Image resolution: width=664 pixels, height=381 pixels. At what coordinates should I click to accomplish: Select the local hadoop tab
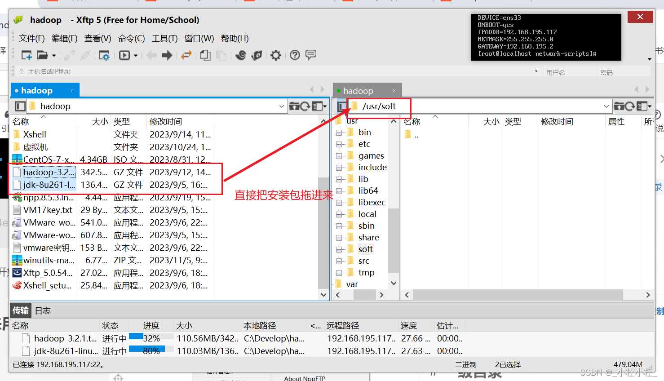45,90
